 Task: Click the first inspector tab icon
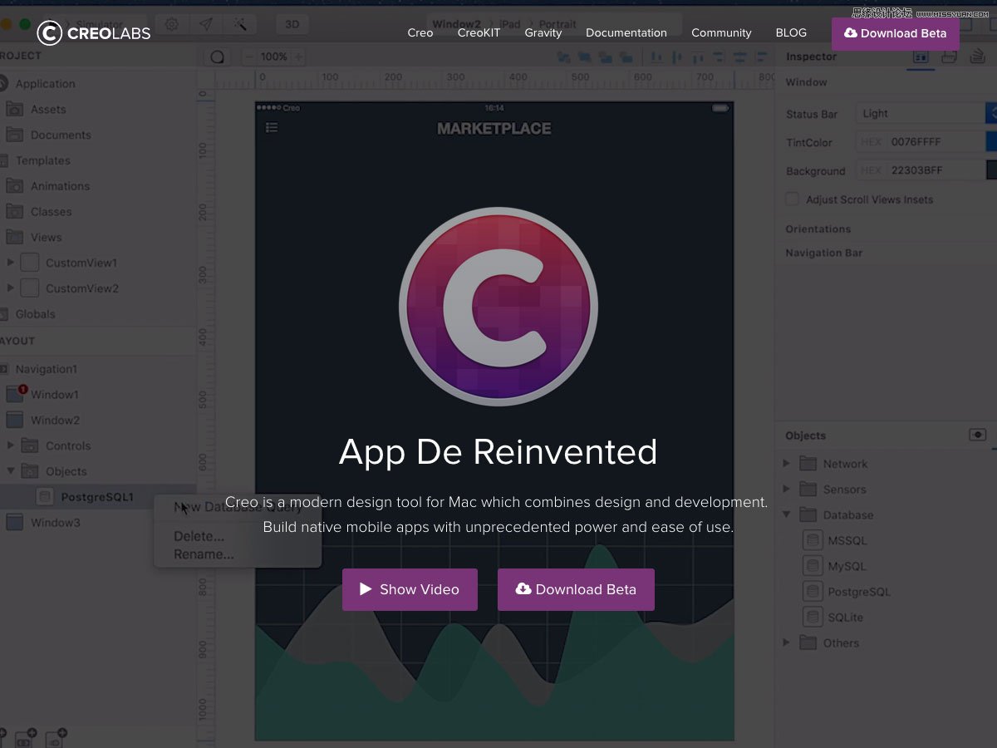(x=921, y=57)
